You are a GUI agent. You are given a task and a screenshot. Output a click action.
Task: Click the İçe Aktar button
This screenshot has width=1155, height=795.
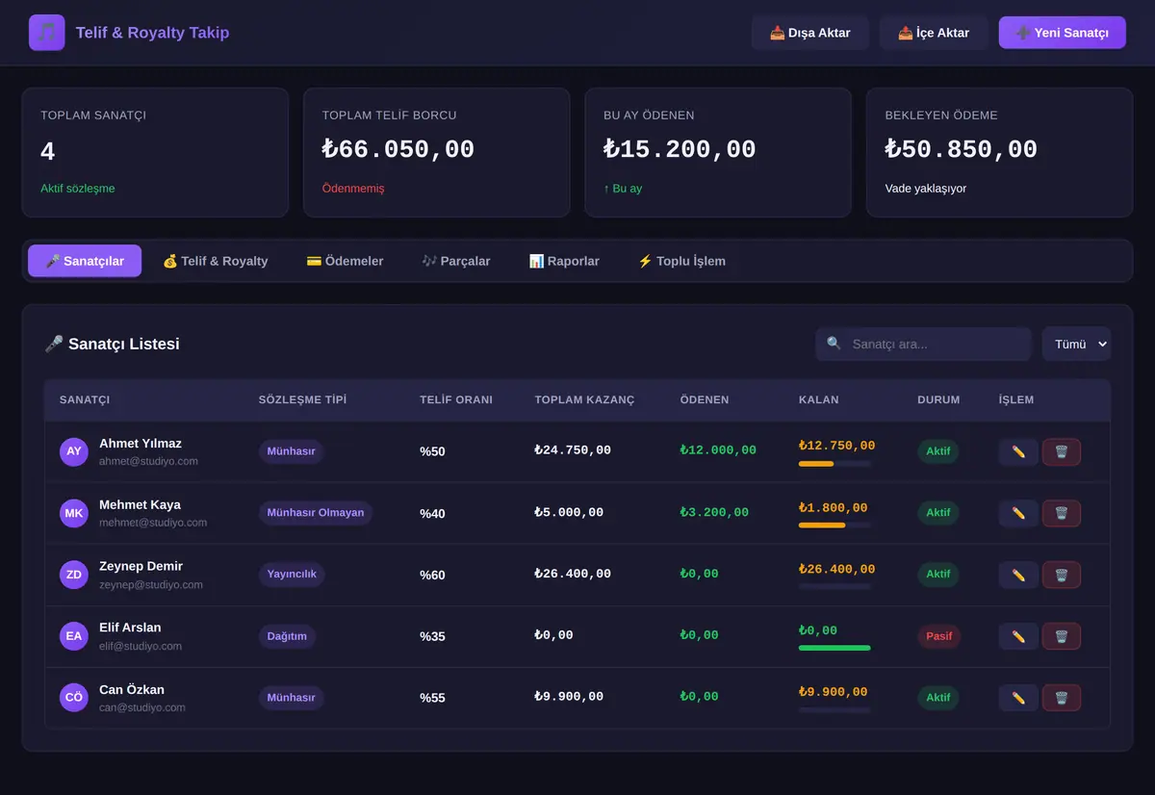[934, 33]
